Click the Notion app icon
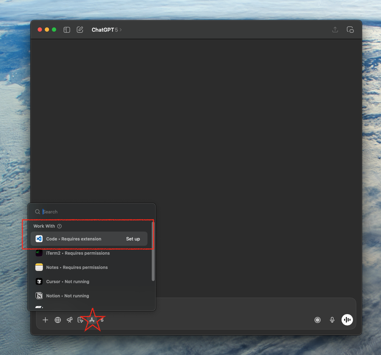 click(39, 296)
